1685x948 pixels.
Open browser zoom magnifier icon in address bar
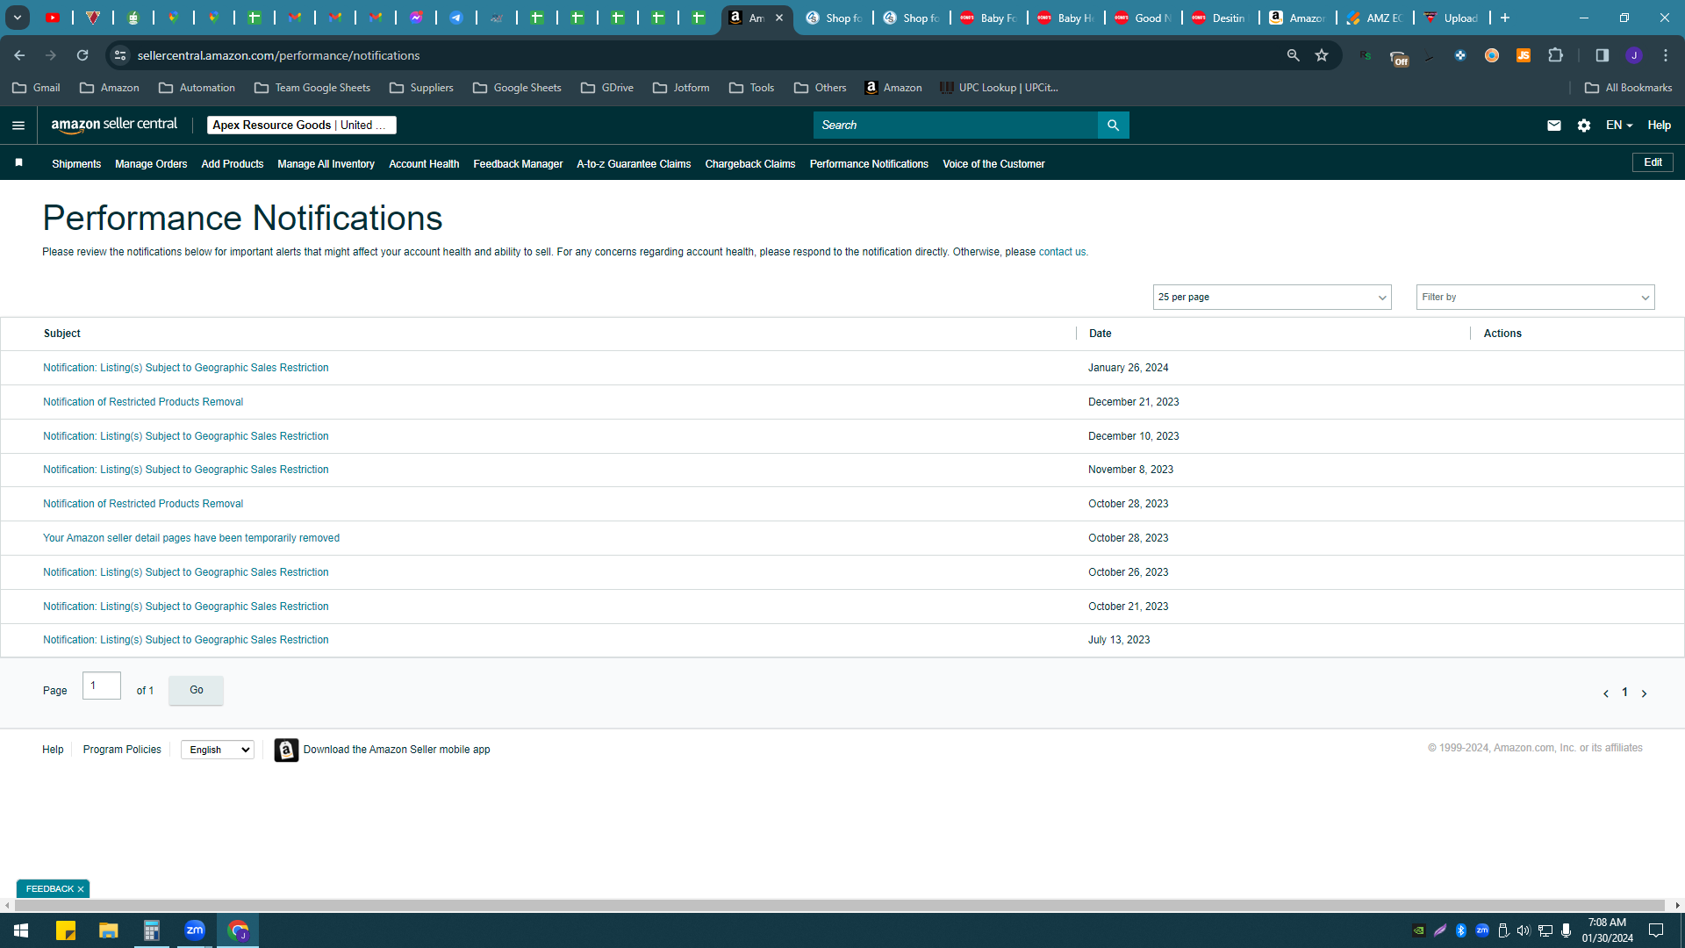point(1293,55)
